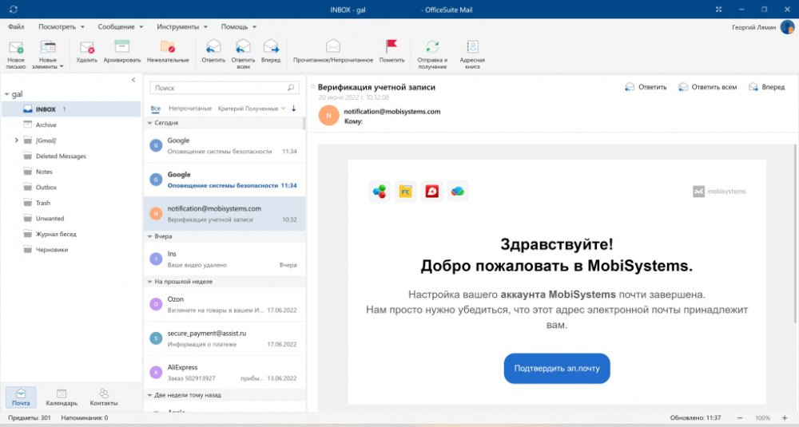
Task: Collapse the Сегодня message group
Action: click(x=149, y=124)
